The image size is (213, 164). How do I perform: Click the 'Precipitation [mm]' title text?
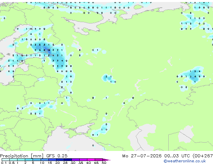click(x=22, y=156)
